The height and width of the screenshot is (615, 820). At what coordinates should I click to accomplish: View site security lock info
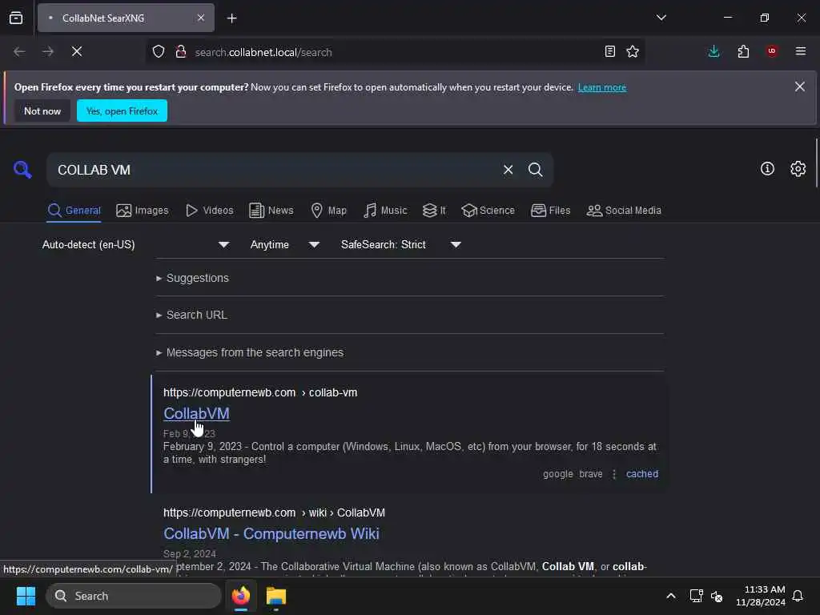click(181, 51)
